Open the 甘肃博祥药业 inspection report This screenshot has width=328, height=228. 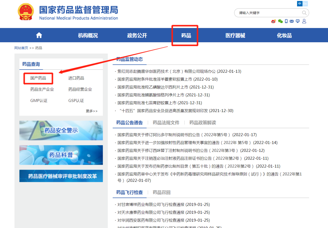click(164, 205)
